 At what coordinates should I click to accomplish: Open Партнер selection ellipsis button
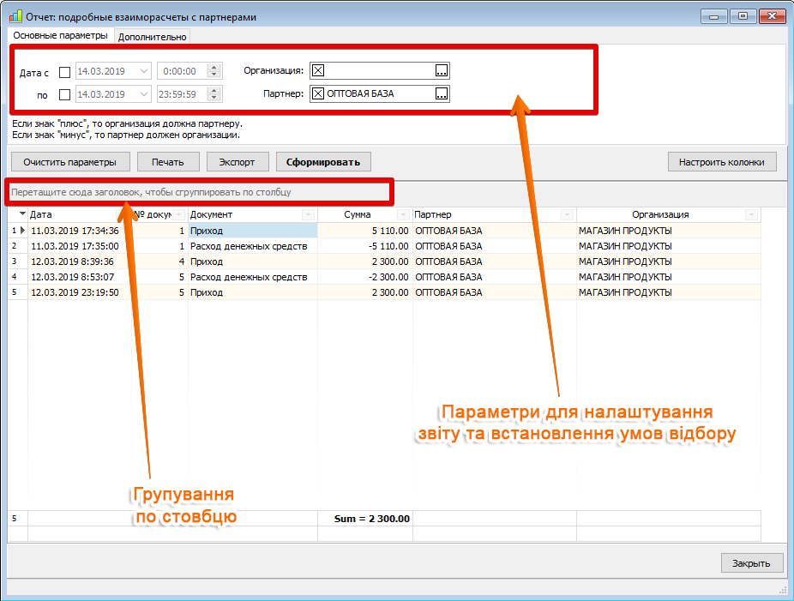[x=442, y=93]
